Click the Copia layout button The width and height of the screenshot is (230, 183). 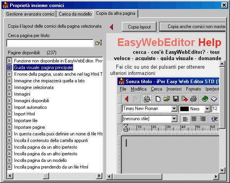pyautogui.click(x=139, y=27)
